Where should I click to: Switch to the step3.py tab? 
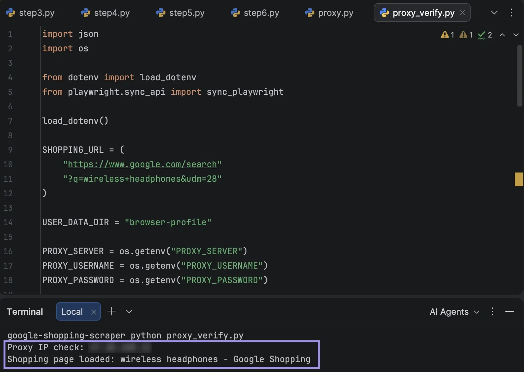pyautogui.click(x=30, y=13)
